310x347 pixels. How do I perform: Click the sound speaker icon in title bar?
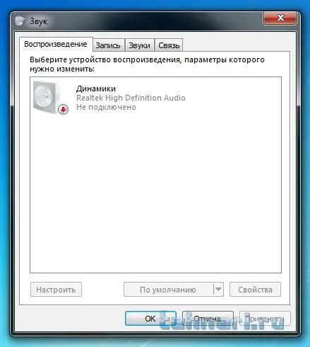[x=20, y=21]
